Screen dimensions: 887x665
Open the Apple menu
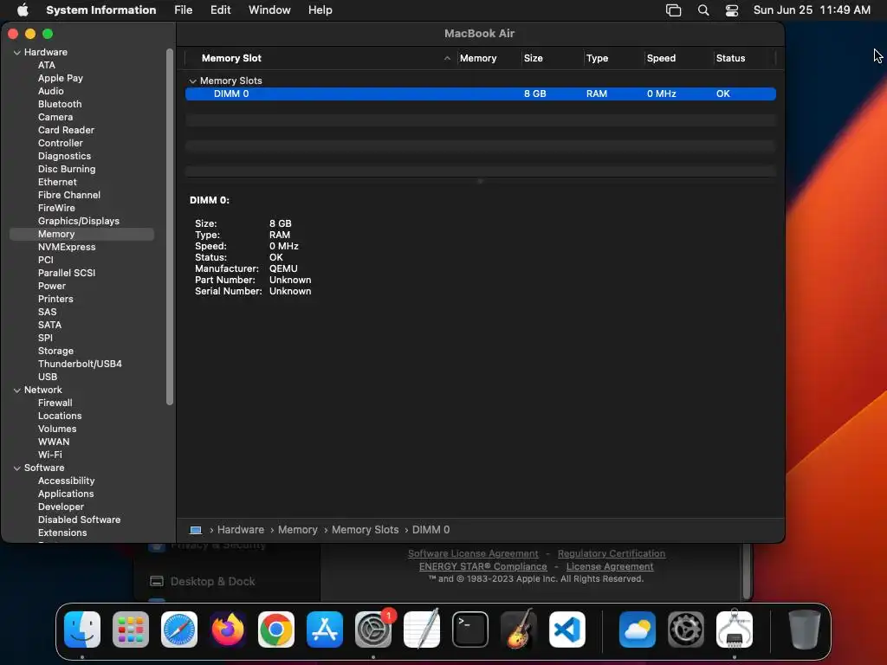(x=23, y=10)
